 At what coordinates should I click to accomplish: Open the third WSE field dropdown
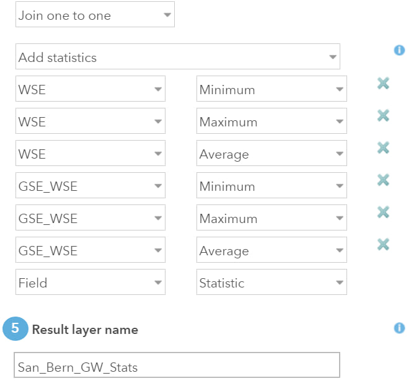90,154
